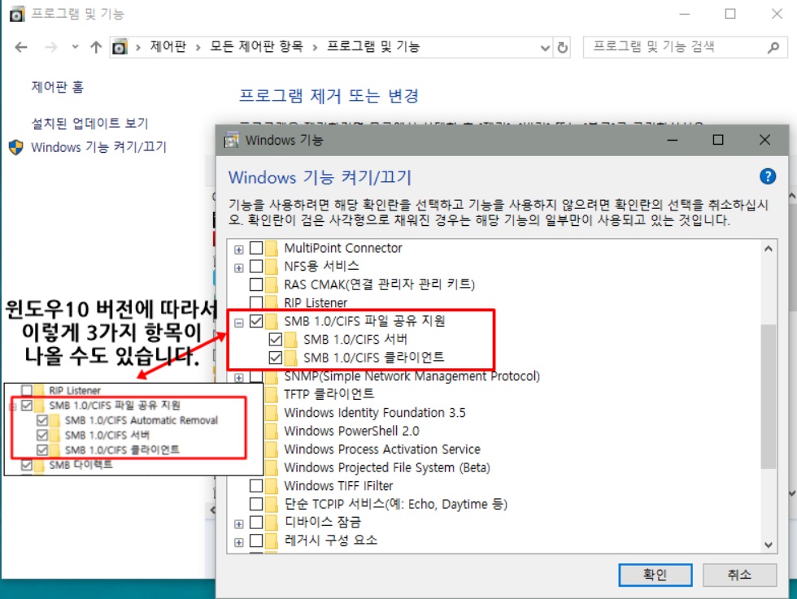This screenshot has height=599, width=797.
Task: Expand 레거시 구성 요소 tree node
Action: coord(239,542)
